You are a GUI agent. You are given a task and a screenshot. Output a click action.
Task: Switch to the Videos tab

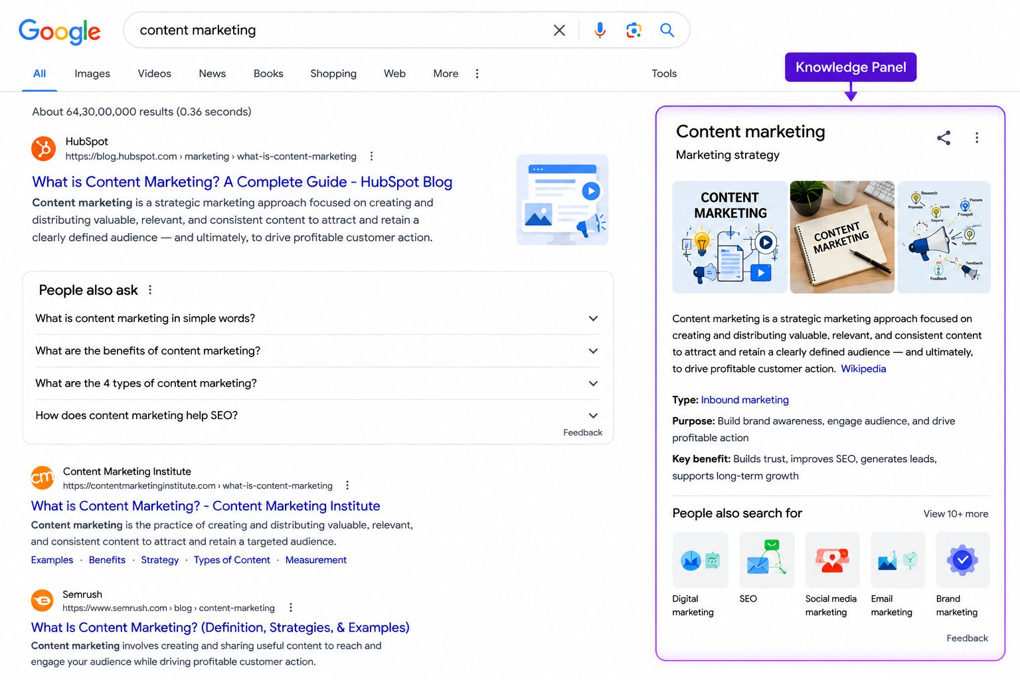pyautogui.click(x=155, y=74)
